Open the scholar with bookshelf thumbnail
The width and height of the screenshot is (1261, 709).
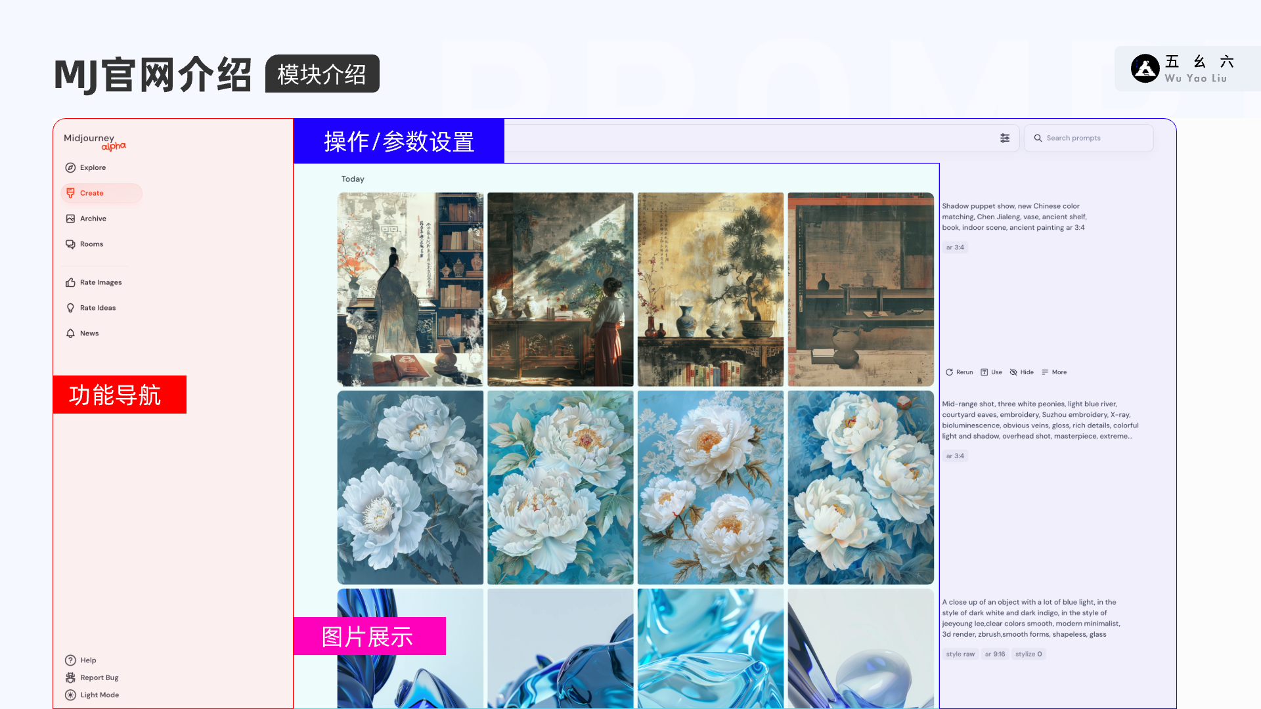[410, 289]
